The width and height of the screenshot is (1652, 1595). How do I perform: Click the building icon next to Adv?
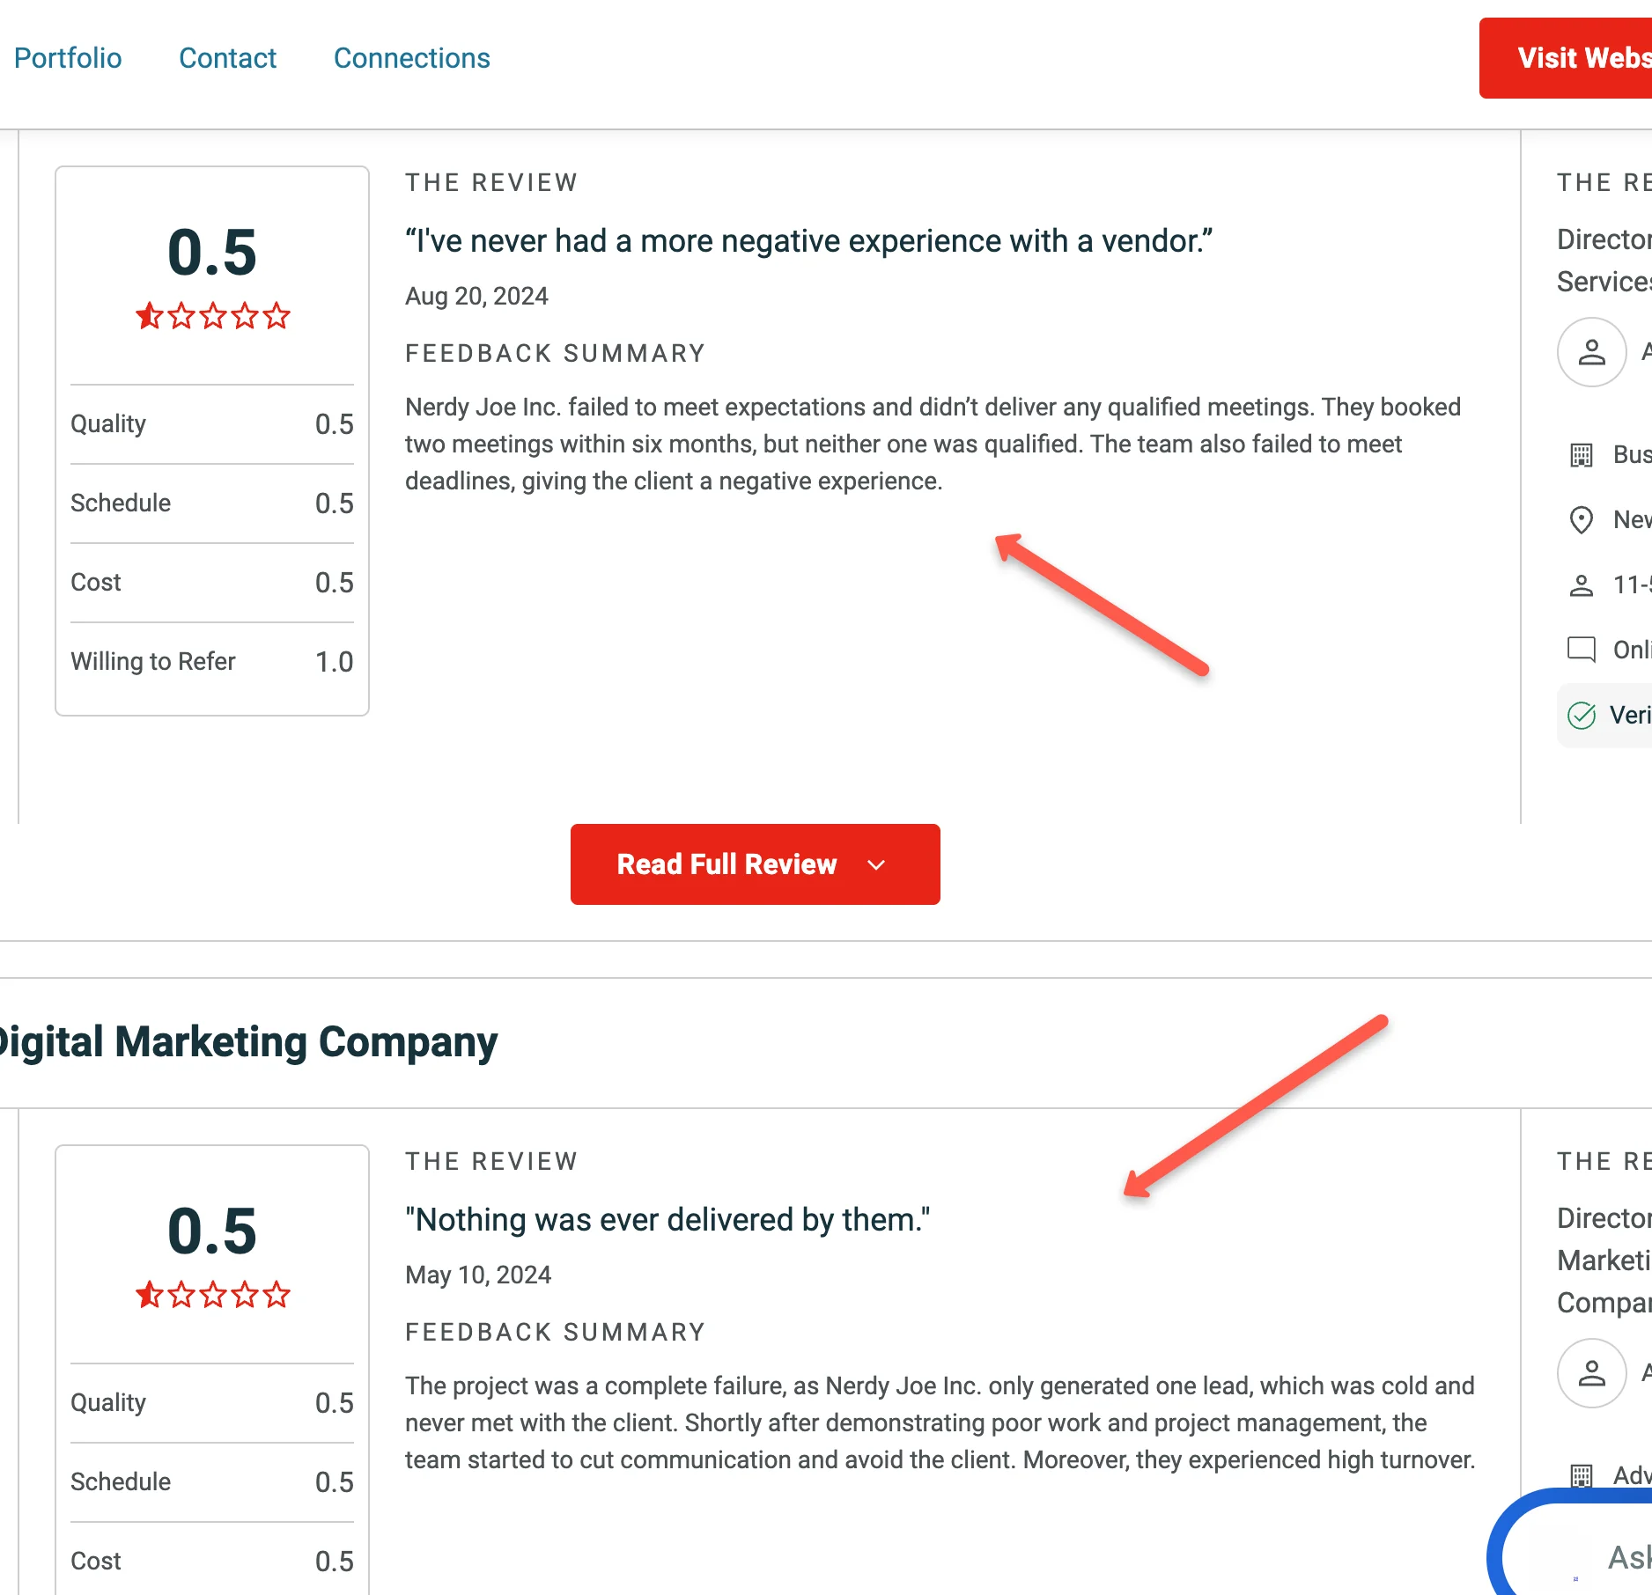click(x=1582, y=1475)
